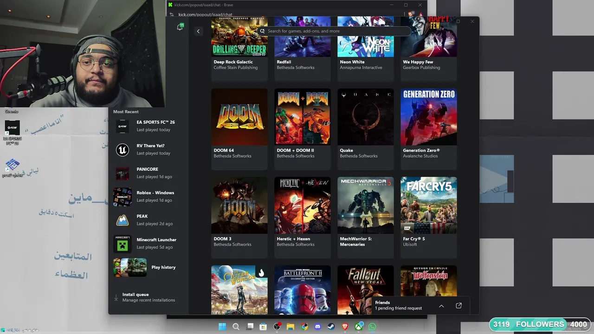594x334 pixels.
Task: Click the Brave window address bar URL
Action: pyautogui.click(x=206, y=14)
